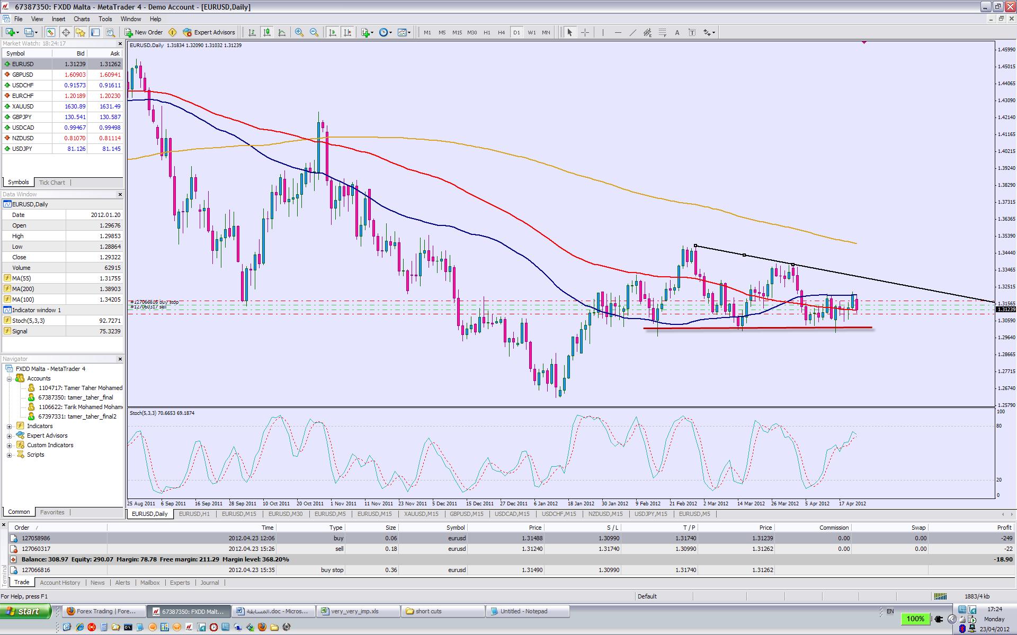The width and height of the screenshot is (1017, 635).
Task: Switch chart to Bar Chart mode
Action: [x=252, y=32]
